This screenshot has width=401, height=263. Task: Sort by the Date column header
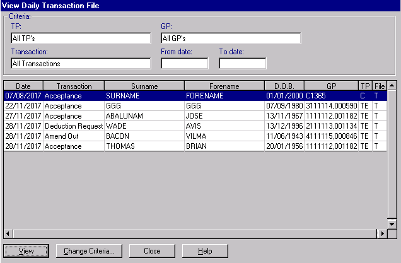(x=23, y=86)
